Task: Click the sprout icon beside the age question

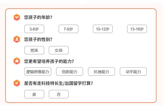Action: pos(17,17)
